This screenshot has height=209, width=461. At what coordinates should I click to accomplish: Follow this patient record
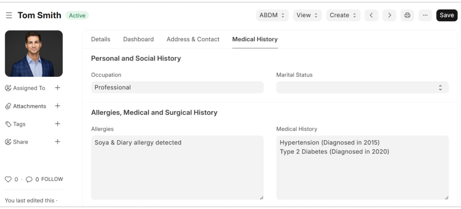click(x=52, y=179)
